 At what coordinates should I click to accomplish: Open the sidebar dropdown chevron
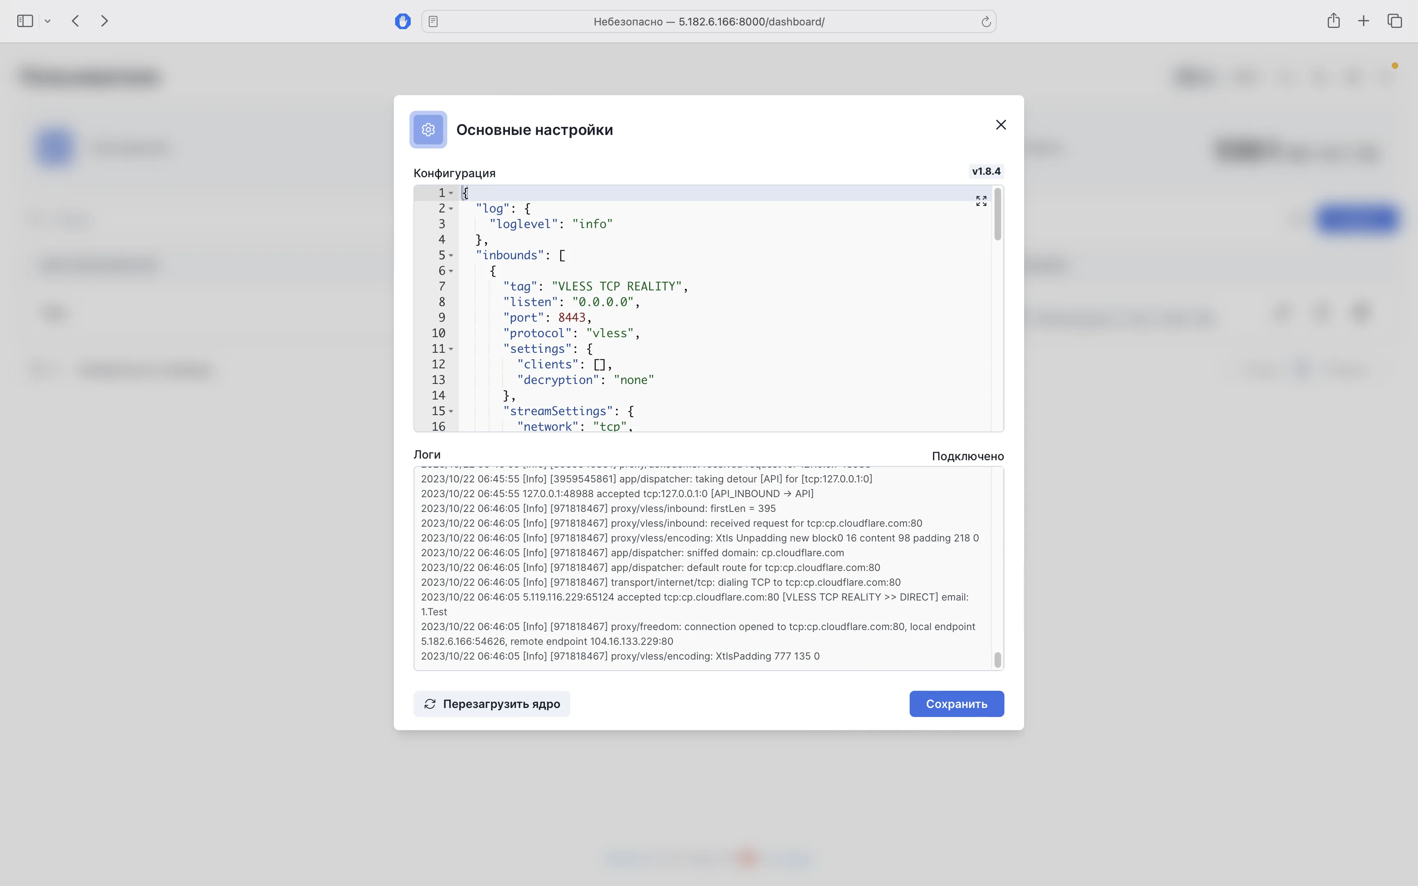[x=48, y=21]
